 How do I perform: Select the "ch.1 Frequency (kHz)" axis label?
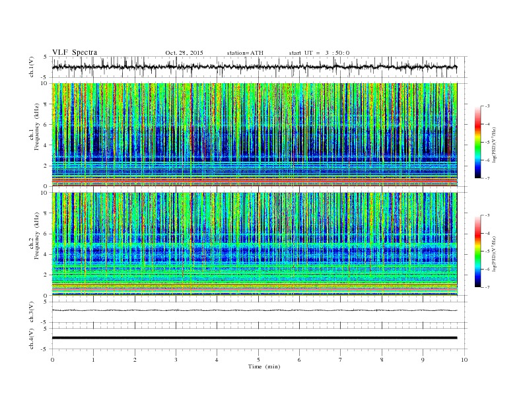(34, 127)
